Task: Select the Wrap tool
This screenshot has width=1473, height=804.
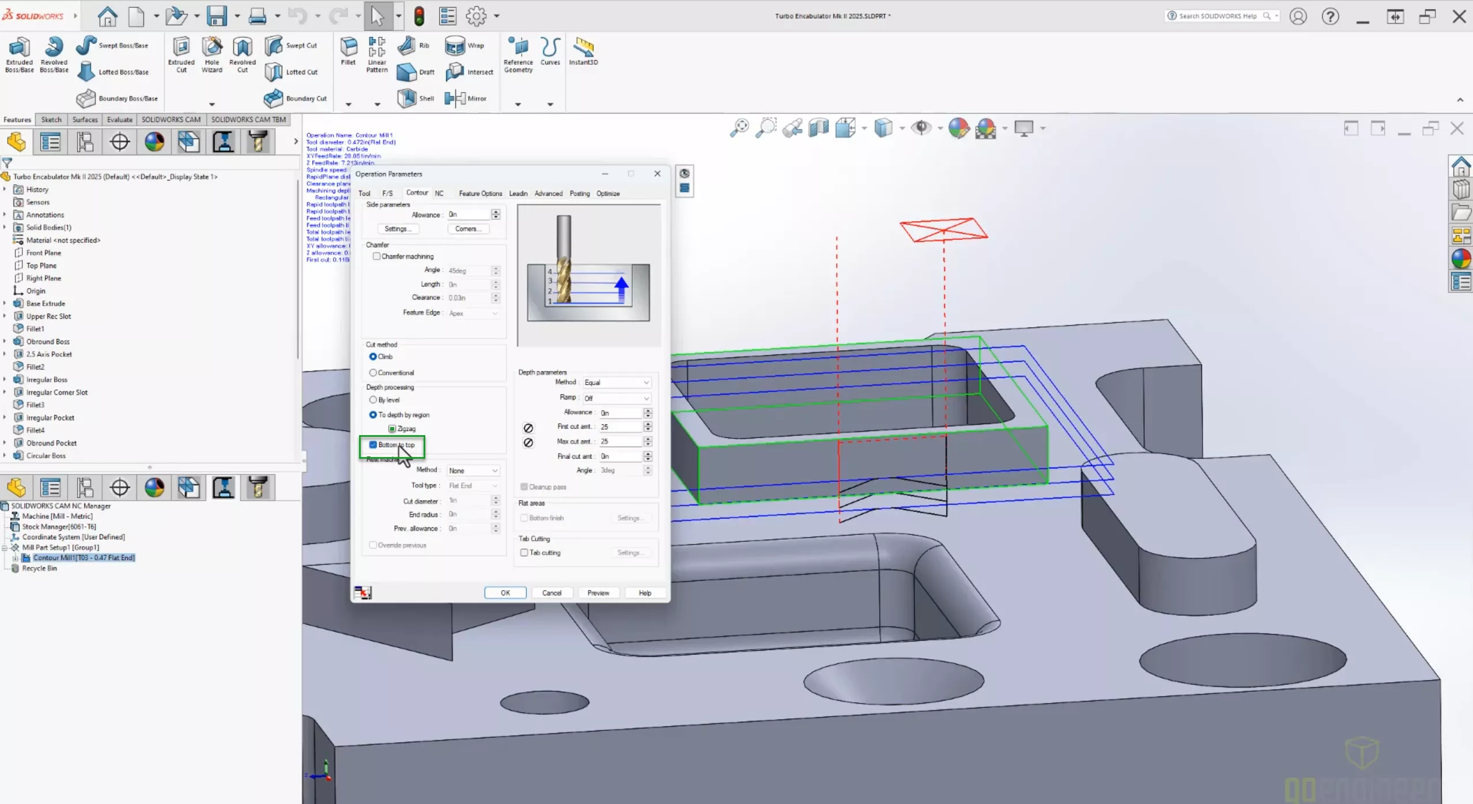Action: point(464,46)
